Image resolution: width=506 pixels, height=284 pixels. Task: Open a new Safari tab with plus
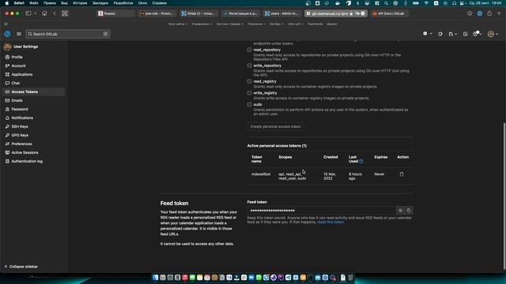click(499, 13)
